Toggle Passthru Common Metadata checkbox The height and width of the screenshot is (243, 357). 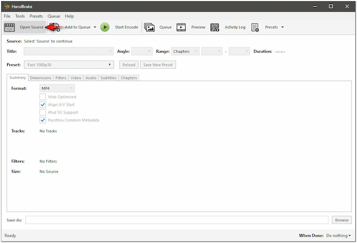click(43, 120)
